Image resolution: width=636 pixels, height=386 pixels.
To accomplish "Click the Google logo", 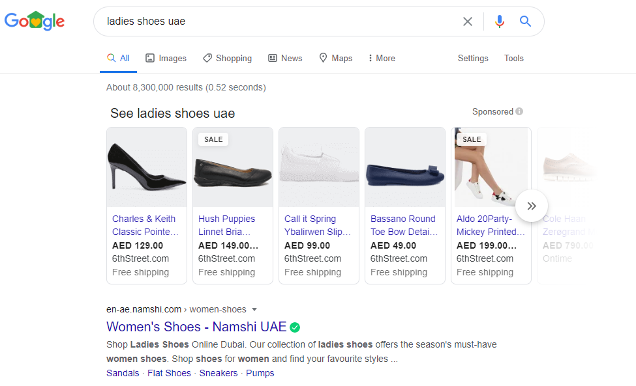I will pos(35,21).
